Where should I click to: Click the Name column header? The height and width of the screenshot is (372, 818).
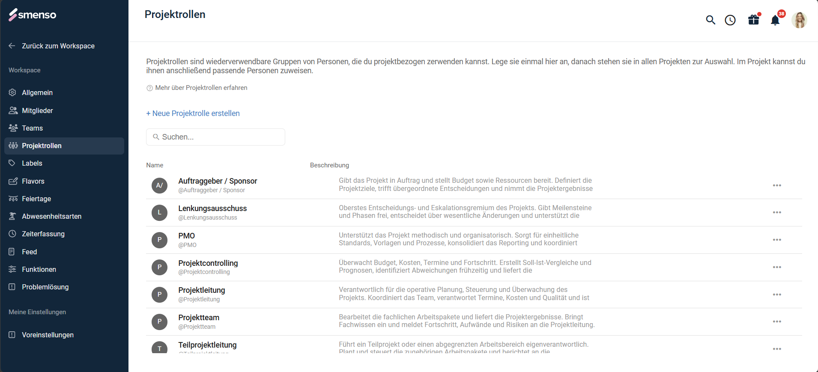(155, 165)
